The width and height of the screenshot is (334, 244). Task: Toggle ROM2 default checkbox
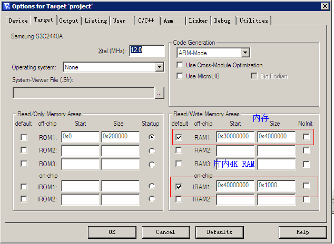[24, 150]
